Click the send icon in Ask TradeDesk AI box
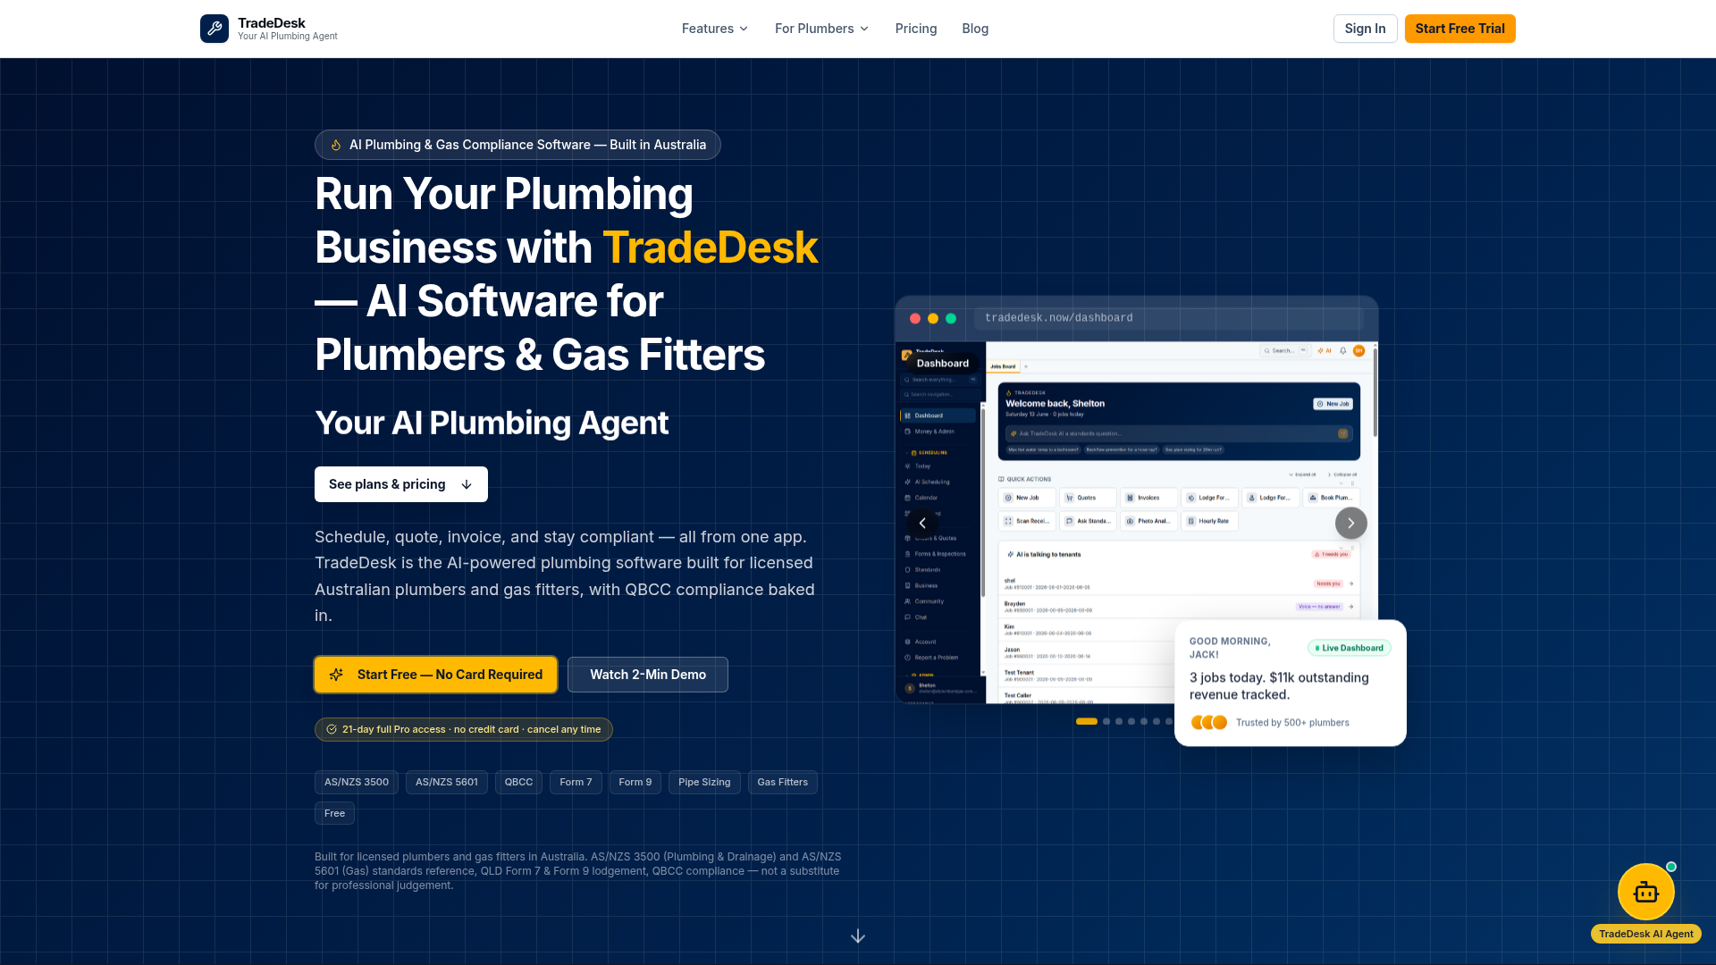Screen dimensions: 1716x965 point(1342,433)
